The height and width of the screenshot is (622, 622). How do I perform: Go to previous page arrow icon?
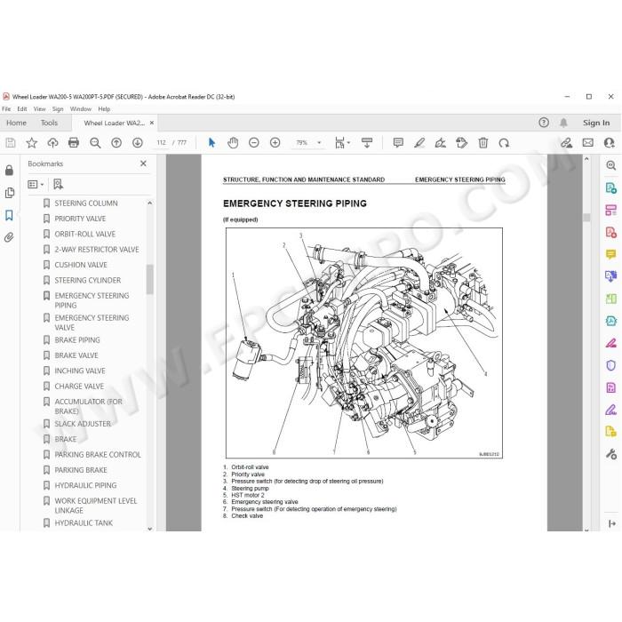click(116, 143)
